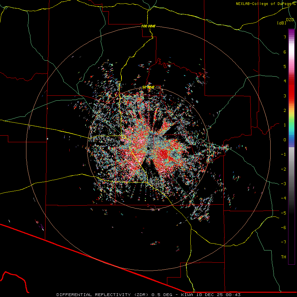Select the 3 tick label on scale
Viewport: 297px width, 297px height.
pos(285,96)
